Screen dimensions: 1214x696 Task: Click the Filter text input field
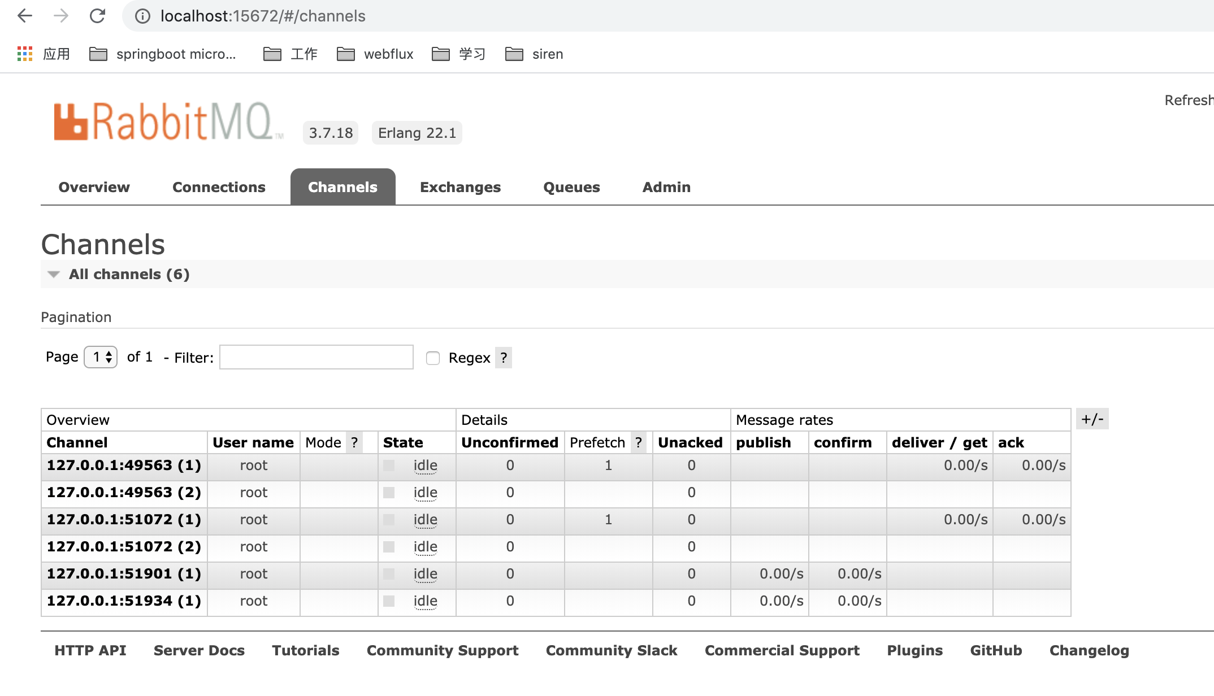click(x=316, y=357)
